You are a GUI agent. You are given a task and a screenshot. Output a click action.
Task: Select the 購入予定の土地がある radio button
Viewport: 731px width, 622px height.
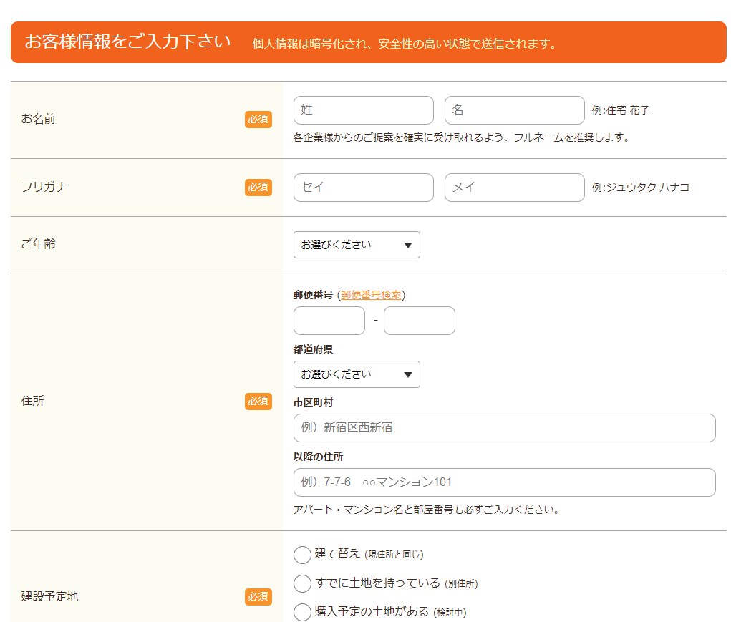click(x=303, y=612)
